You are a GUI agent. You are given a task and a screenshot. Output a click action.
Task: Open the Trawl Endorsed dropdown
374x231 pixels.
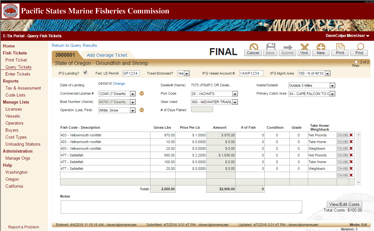tap(187, 74)
